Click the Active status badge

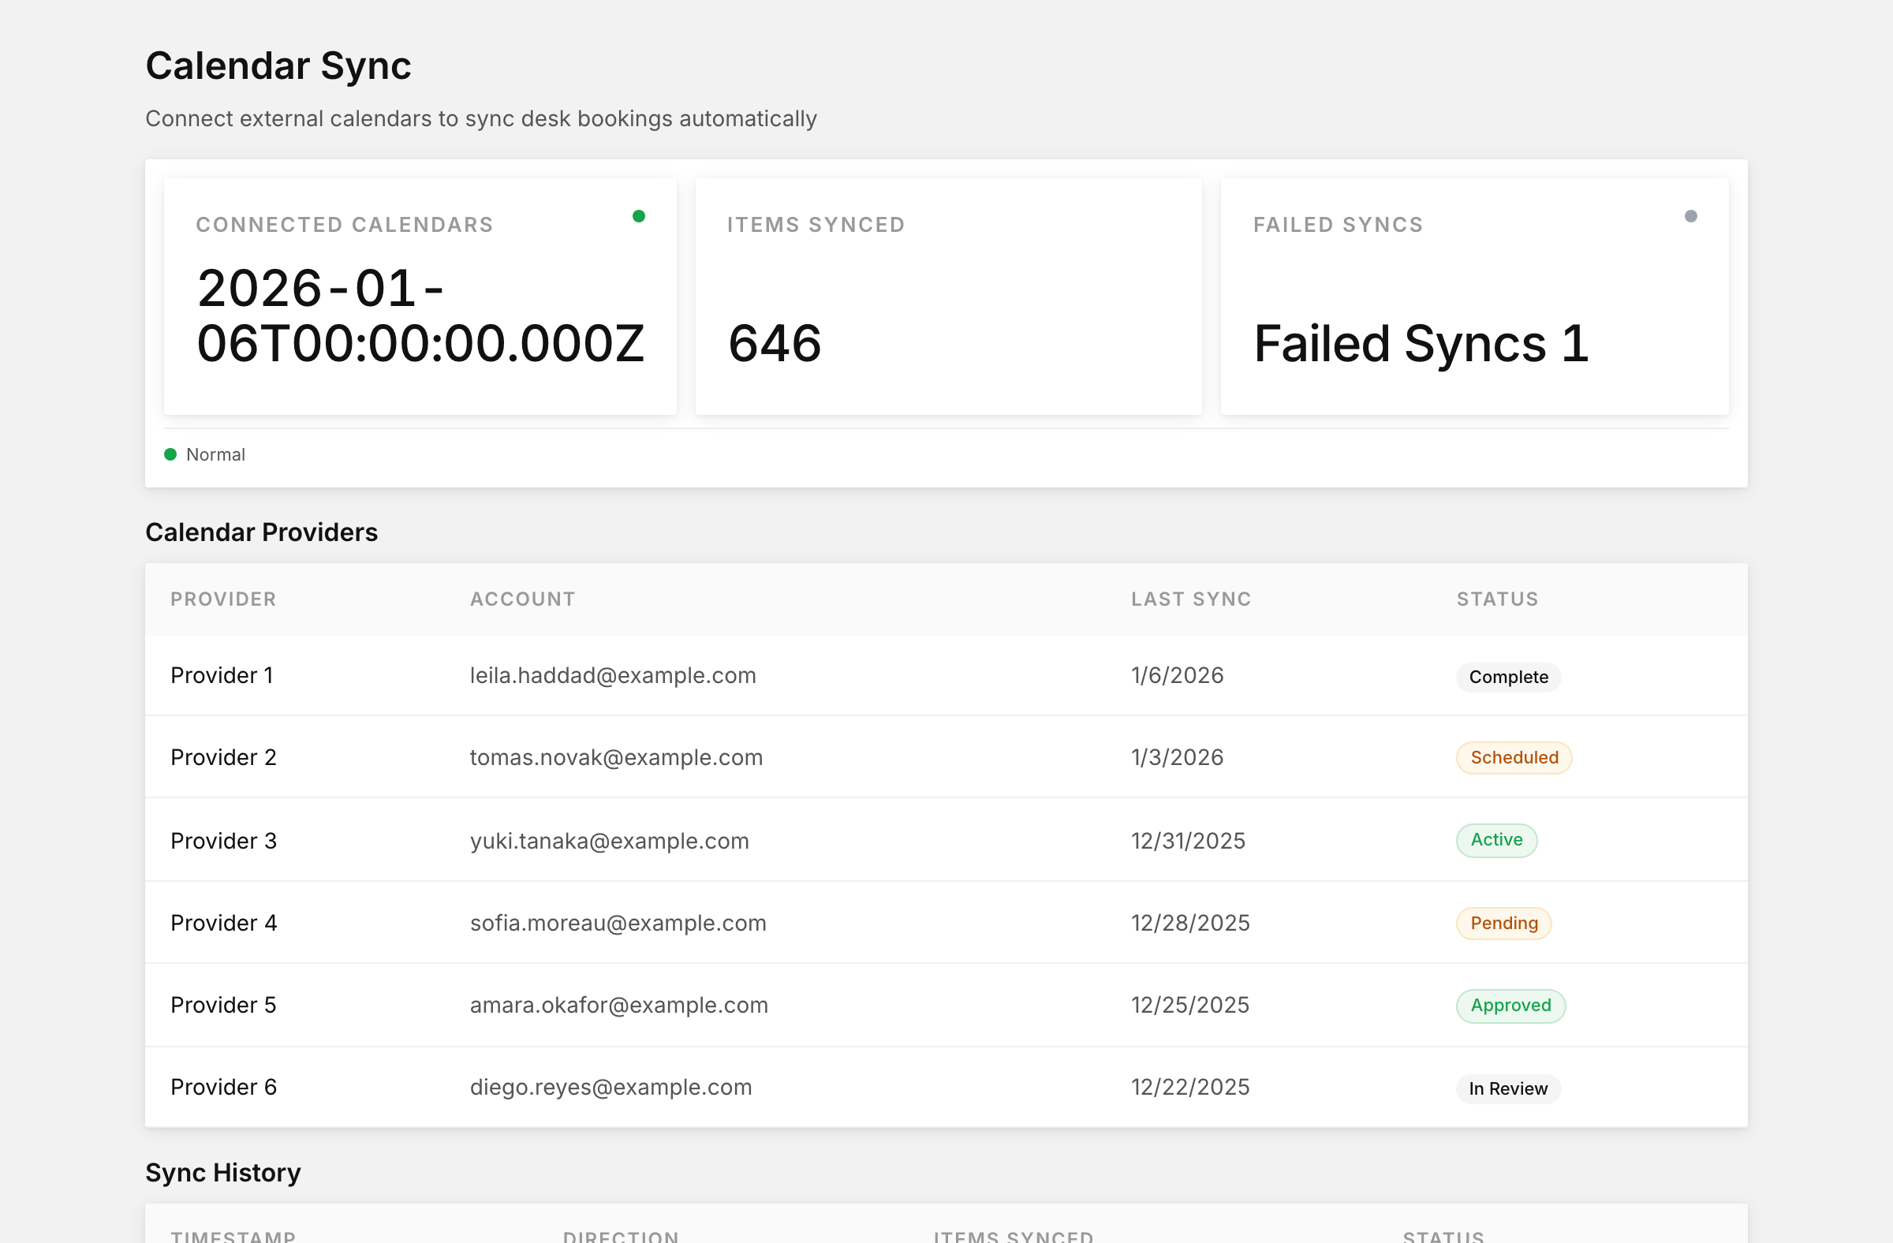(x=1496, y=841)
